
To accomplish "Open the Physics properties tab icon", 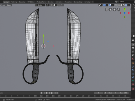I will point(133,74).
